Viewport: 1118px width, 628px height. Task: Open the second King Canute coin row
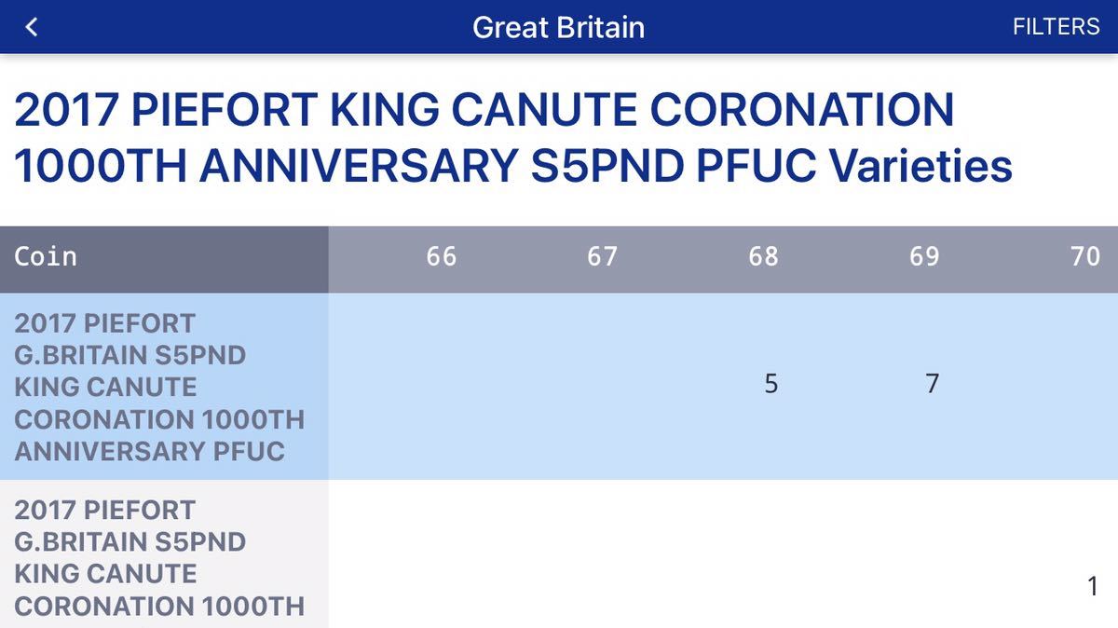pyautogui.click(x=160, y=559)
